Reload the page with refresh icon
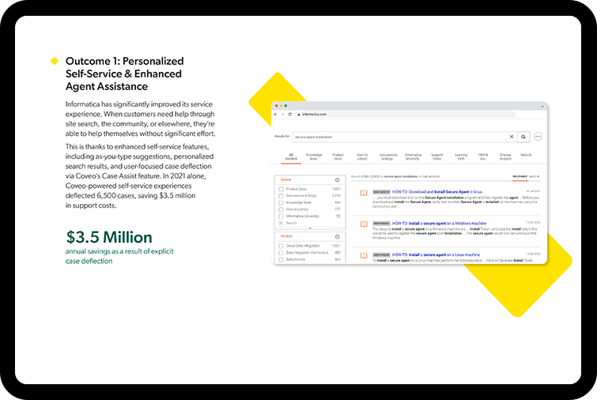597x400 pixels. [289, 115]
